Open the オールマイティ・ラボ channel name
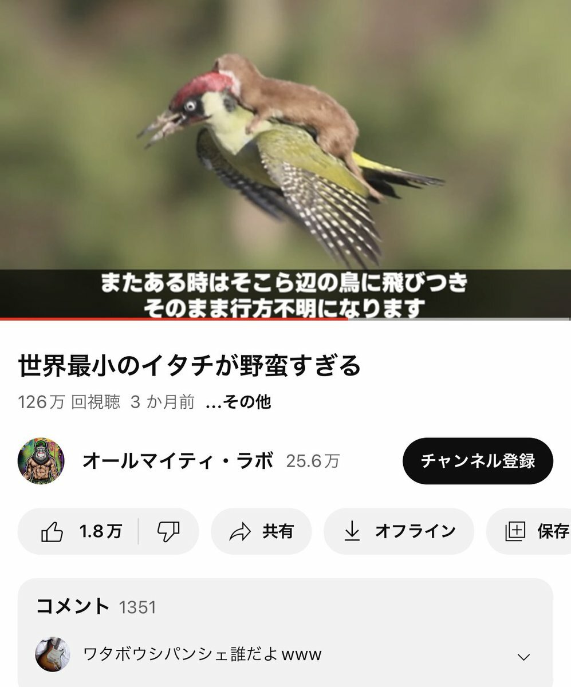Viewport: 571px width, 687px height. point(178,461)
